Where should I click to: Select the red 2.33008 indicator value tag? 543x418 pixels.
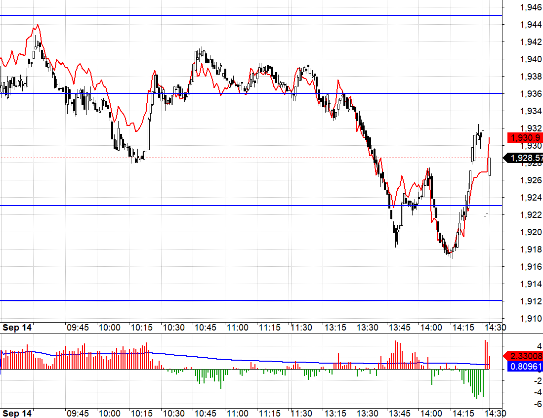[x=523, y=356]
